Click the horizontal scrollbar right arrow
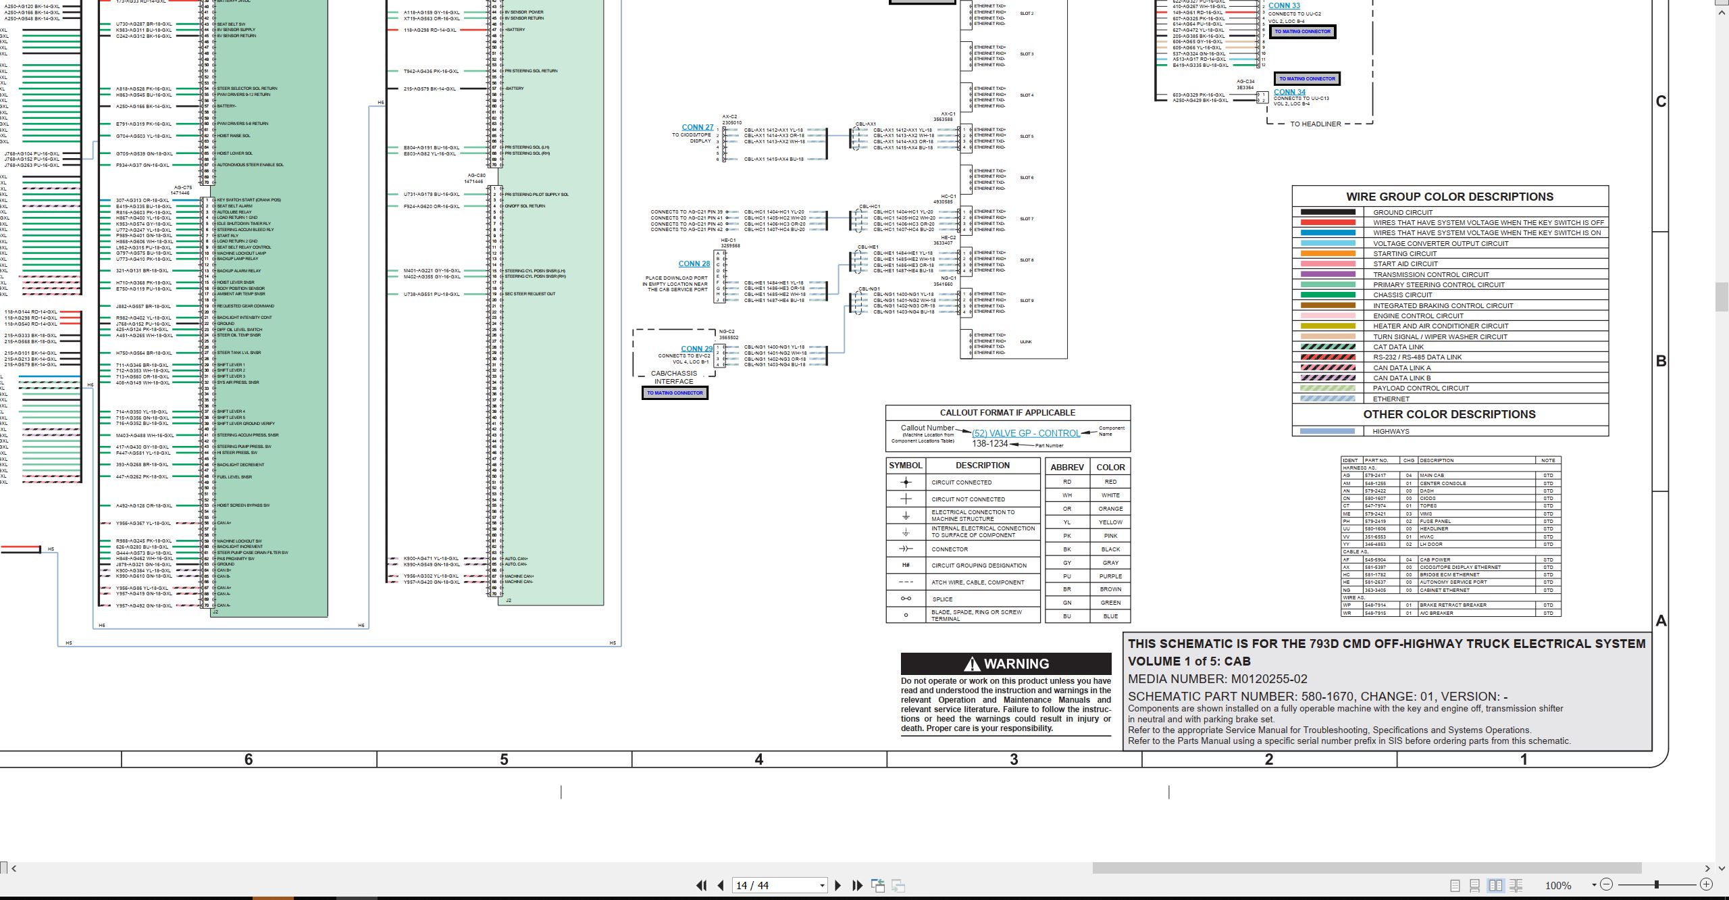Image resolution: width=1729 pixels, height=900 pixels. click(x=1707, y=868)
